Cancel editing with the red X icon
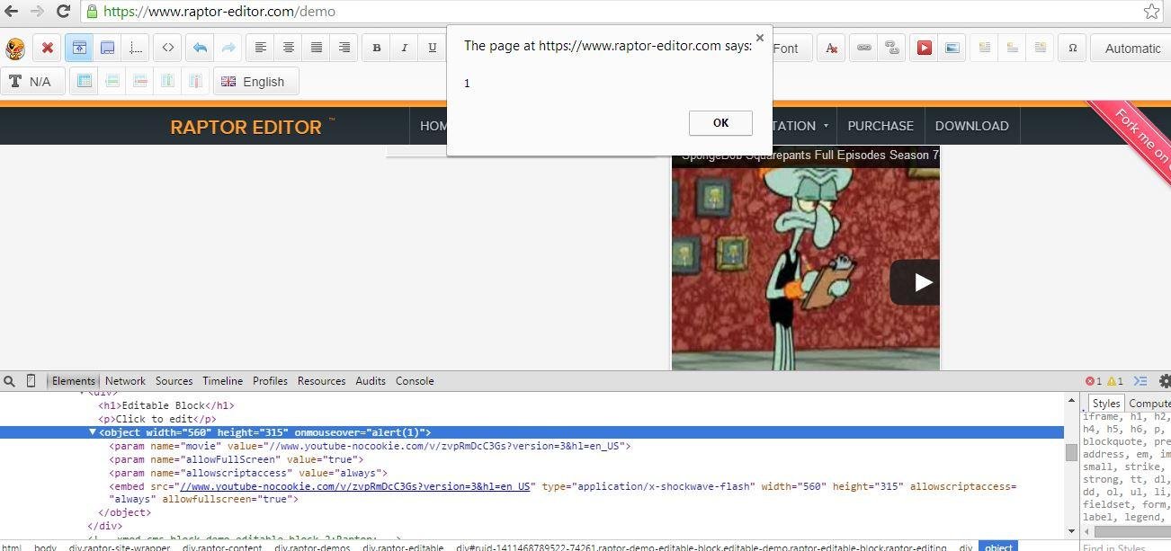 coord(48,48)
